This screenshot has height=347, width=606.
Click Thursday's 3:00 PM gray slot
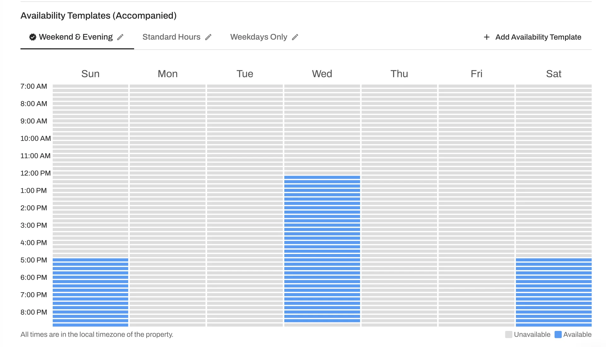point(399,225)
